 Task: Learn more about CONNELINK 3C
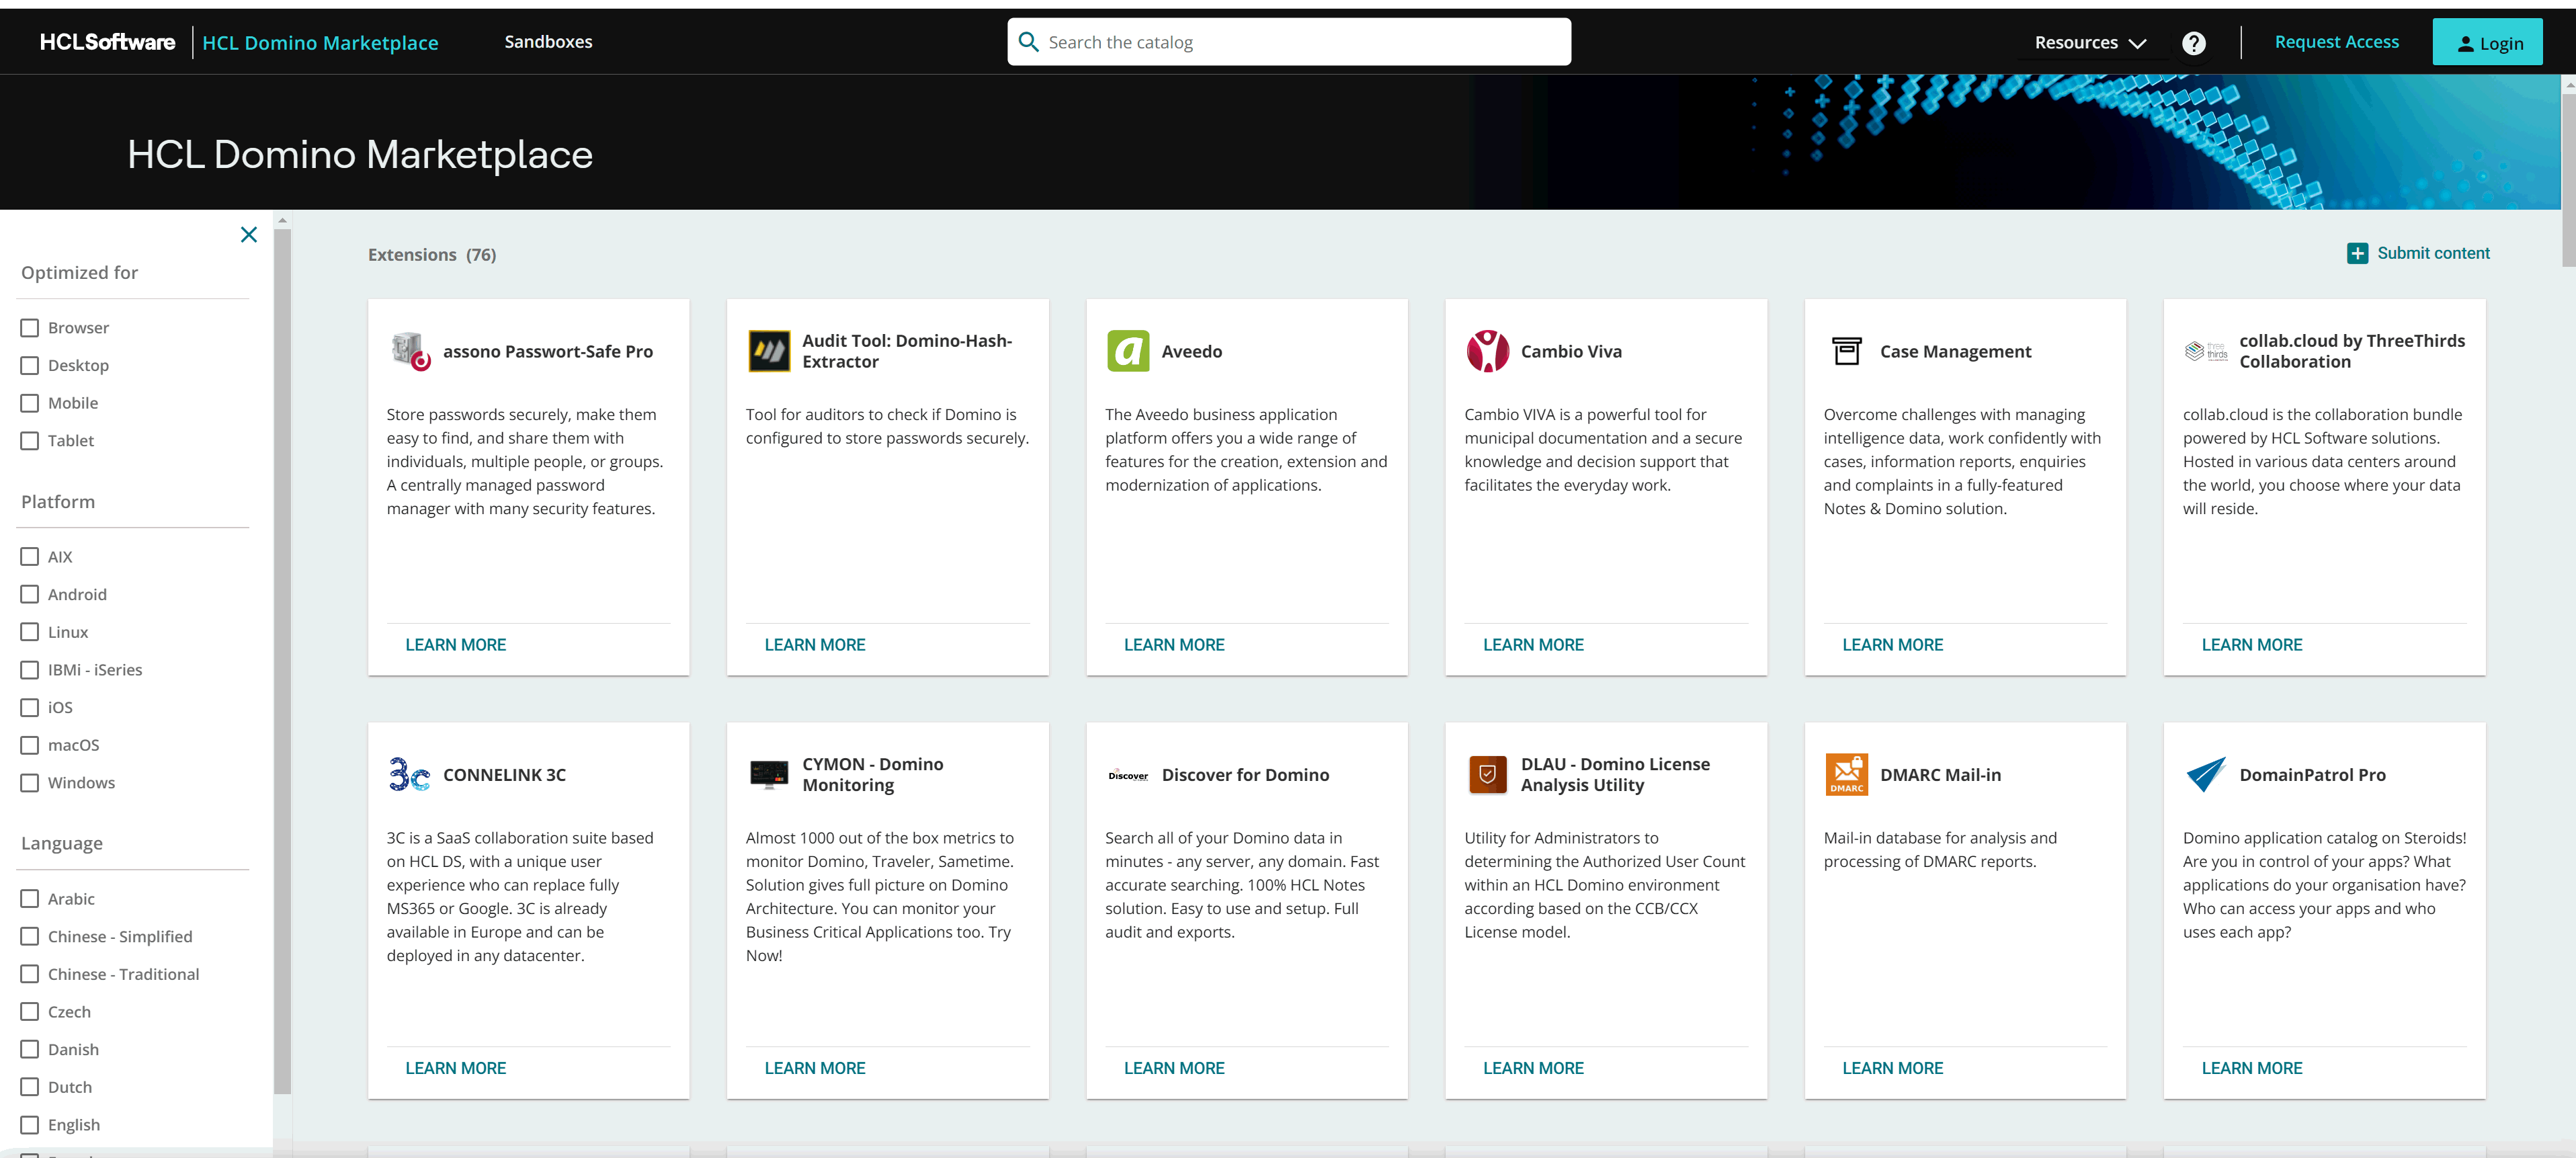[x=456, y=1068]
